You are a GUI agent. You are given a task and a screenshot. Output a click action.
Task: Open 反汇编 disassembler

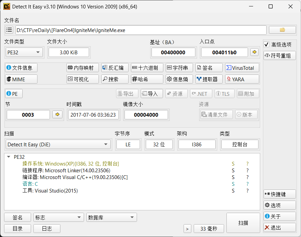pos(115,68)
